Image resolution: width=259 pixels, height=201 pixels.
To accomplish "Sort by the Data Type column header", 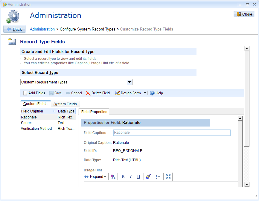I will 66,111.
